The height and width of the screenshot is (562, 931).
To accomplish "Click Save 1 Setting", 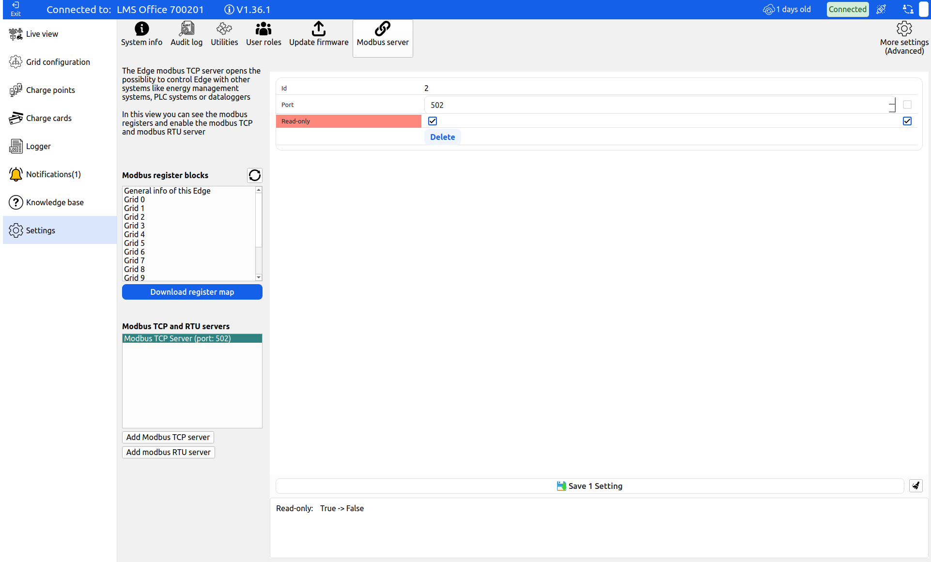I will (x=590, y=486).
